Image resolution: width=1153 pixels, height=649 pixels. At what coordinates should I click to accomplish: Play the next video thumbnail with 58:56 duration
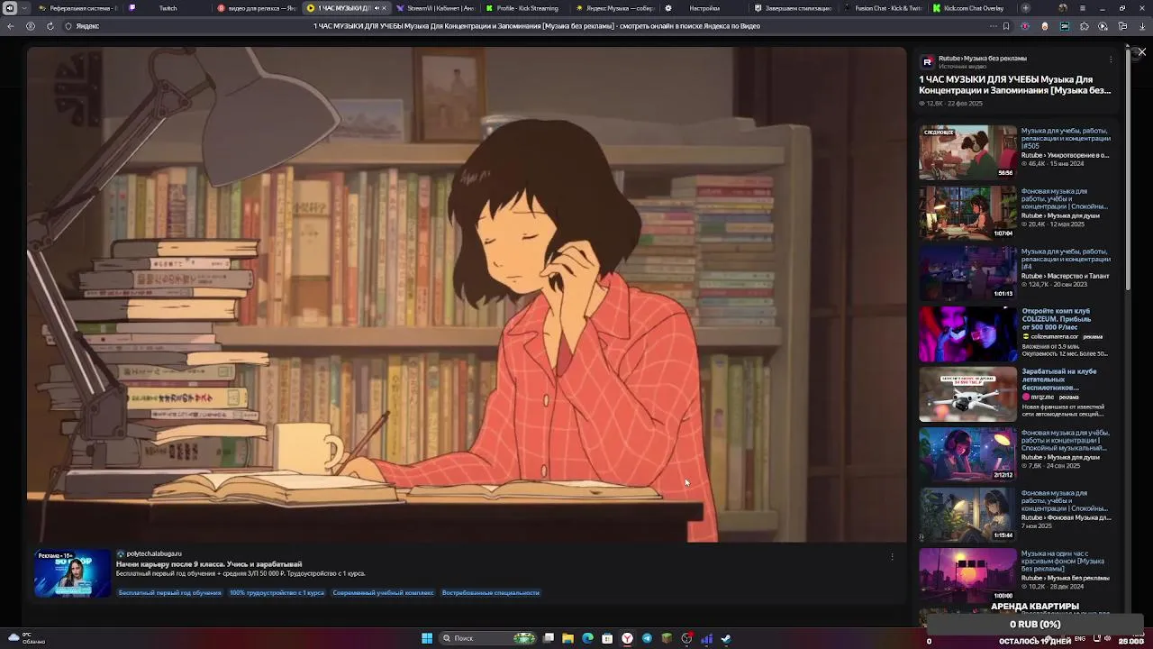tap(967, 151)
